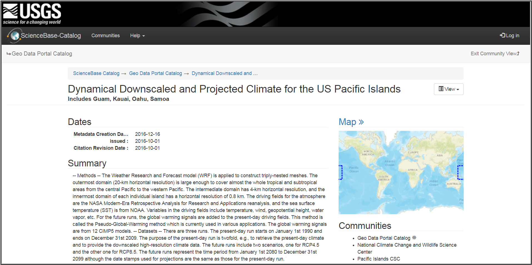Click the spinner icon beside Geo Data Portal Catalog community
This screenshot has width=532, height=265.
point(414,238)
